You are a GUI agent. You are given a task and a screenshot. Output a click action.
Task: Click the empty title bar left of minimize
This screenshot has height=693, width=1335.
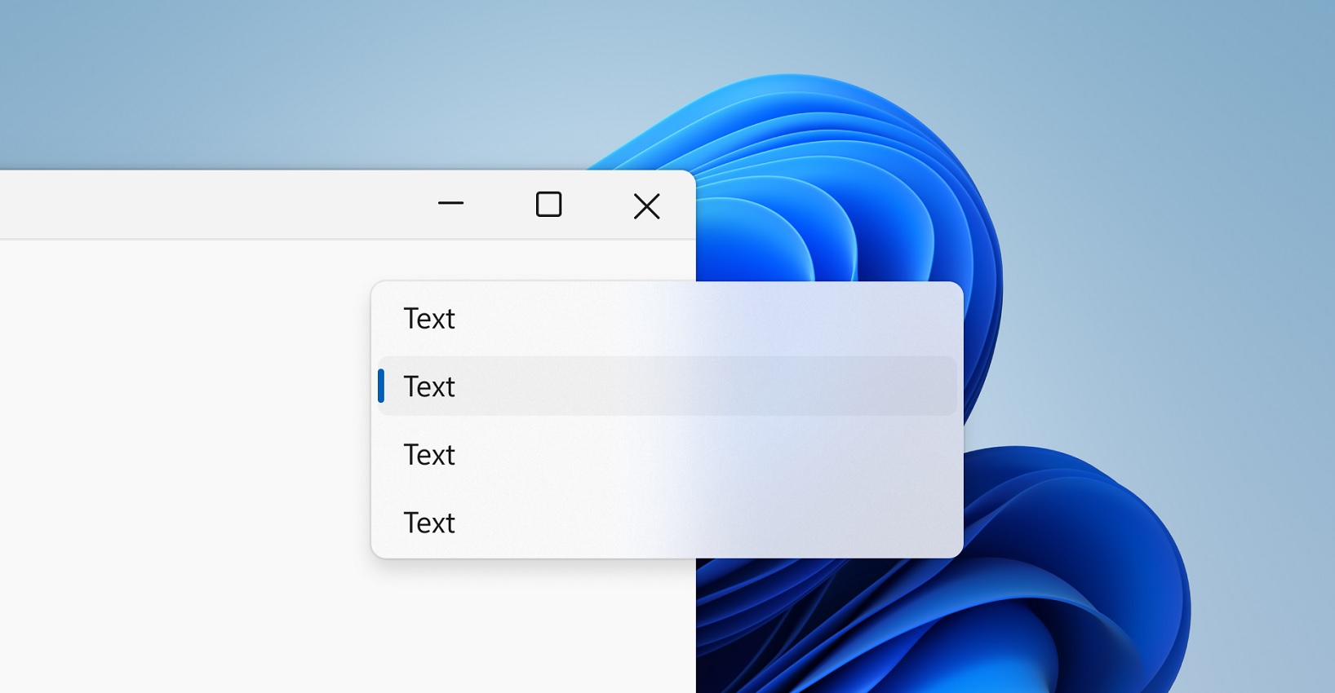tap(204, 205)
